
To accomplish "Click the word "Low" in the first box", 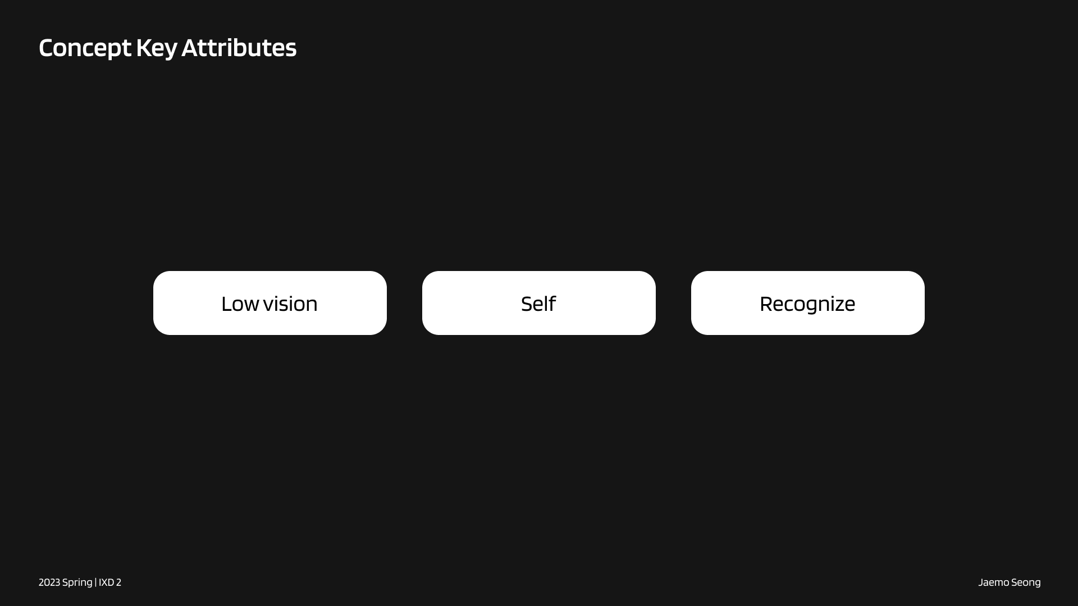I will 240,304.
